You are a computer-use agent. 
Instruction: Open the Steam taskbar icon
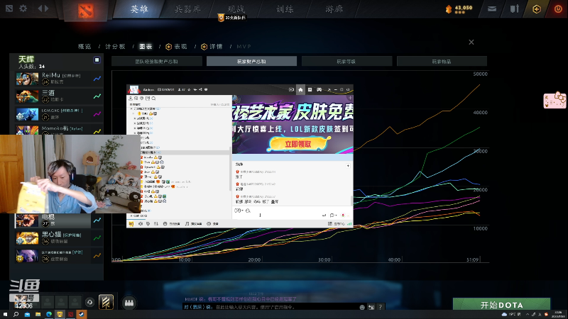coord(81,314)
